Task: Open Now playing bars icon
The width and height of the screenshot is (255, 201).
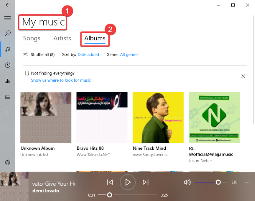Action: pyautogui.click(x=8, y=81)
